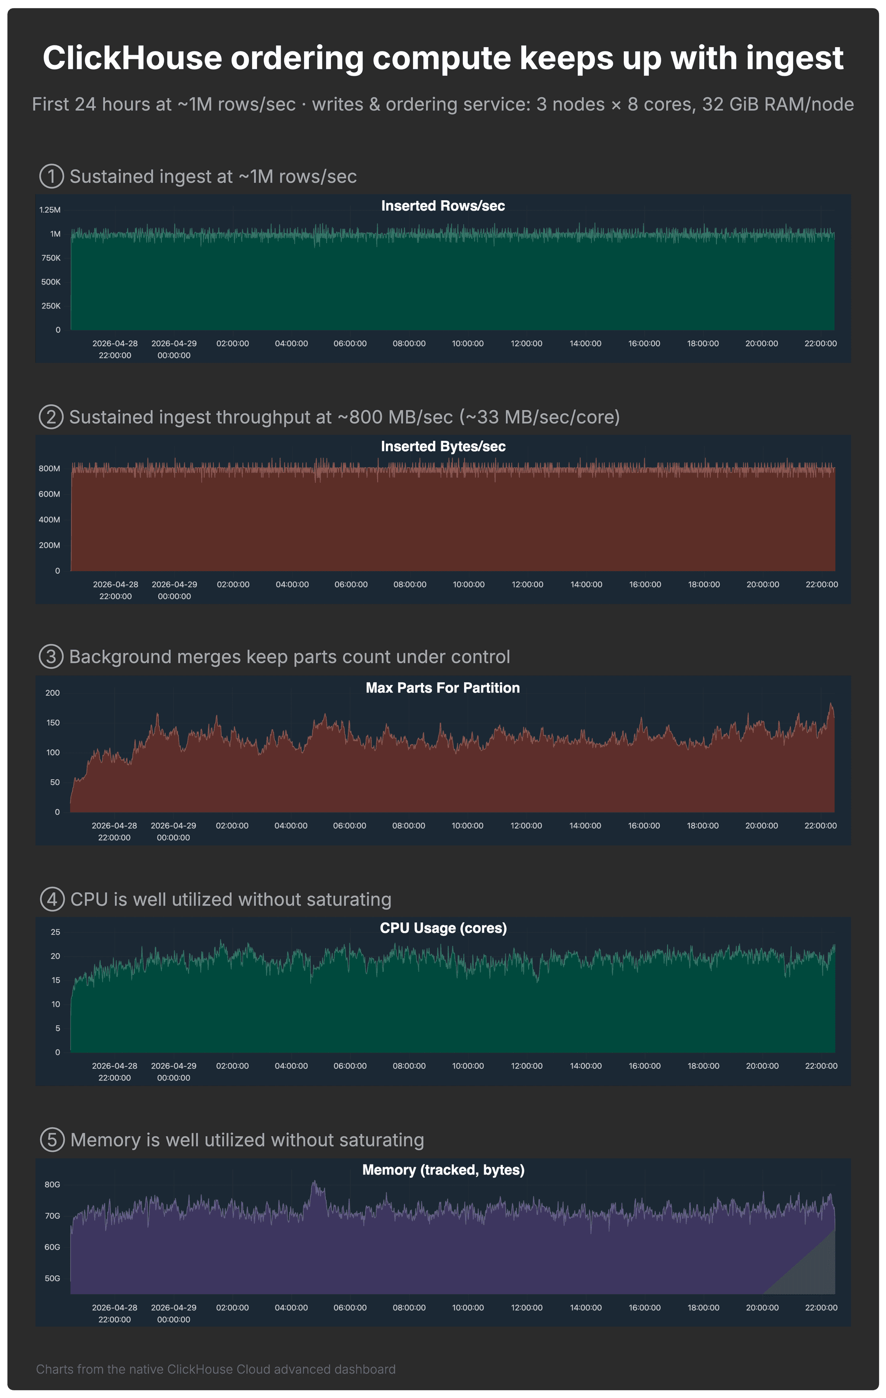The image size is (886, 1398).
Task: Click the footer 'Charts from the native ClickHouse Cloud advanced dashboard'
Action: point(215,1369)
